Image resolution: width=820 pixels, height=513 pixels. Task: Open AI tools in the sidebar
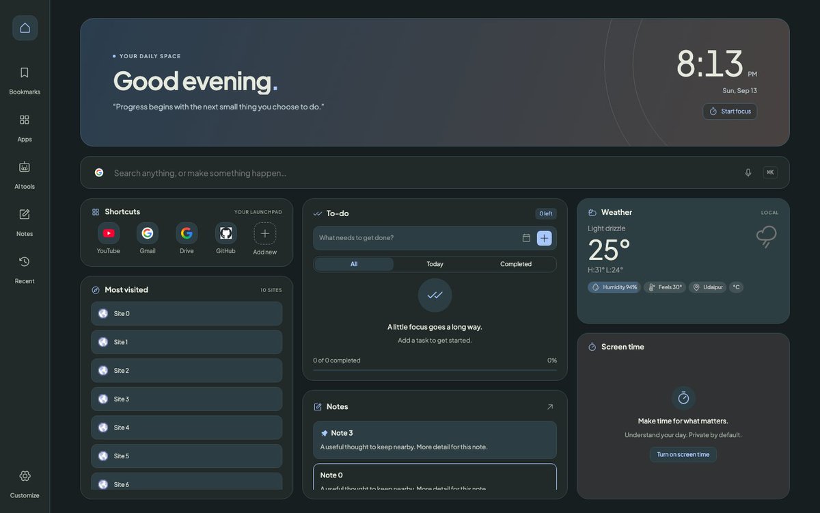25,174
